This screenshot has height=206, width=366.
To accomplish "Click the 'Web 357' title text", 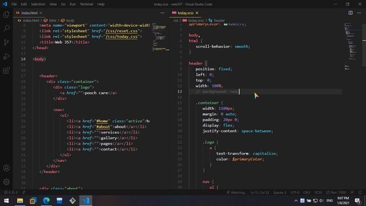I will pyautogui.click(x=63, y=42).
